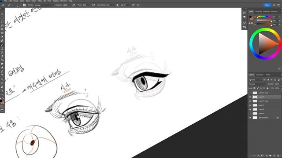Open the Window menu
The image size is (282, 158).
pos(63,1)
